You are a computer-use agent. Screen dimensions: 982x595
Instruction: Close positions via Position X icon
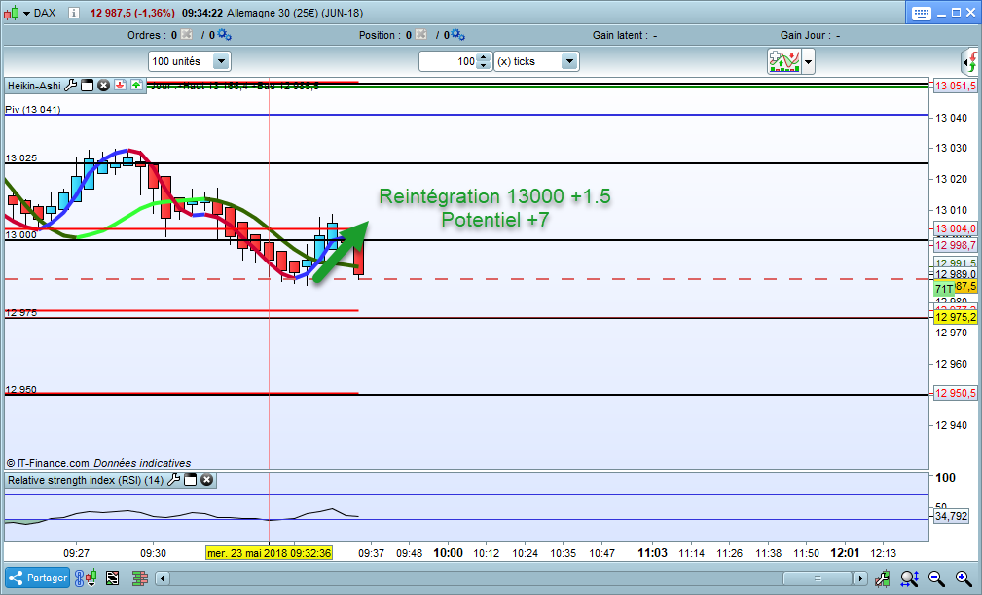click(x=420, y=34)
